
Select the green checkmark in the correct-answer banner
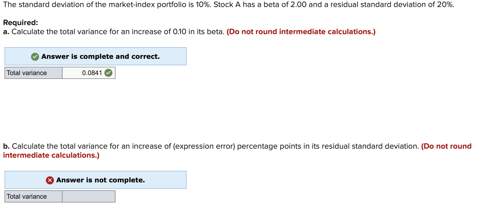35,56
